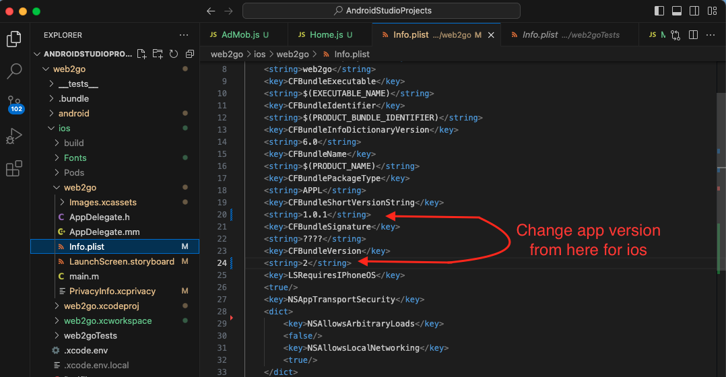Open the Extensions view
This screenshot has height=377, width=726.
13,169
